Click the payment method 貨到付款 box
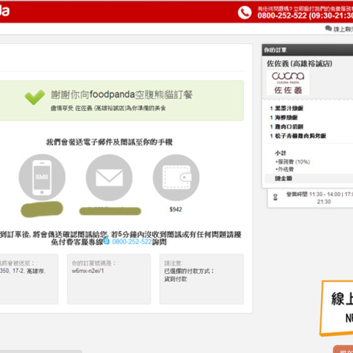 (209, 279)
